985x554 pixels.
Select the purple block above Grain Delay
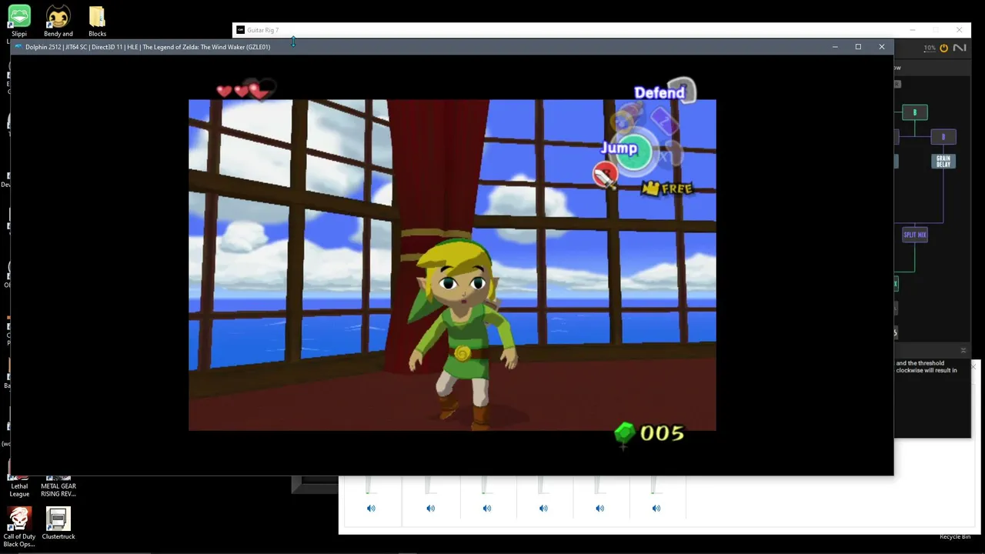coord(943,137)
